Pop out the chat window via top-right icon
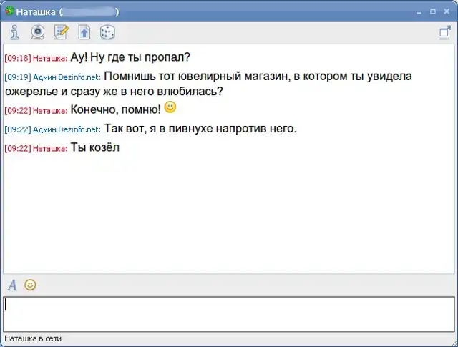Screen dimensions: 458x347 coord(444,32)
